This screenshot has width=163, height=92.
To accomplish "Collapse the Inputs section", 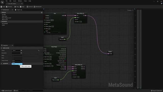I will click(1, 13).
